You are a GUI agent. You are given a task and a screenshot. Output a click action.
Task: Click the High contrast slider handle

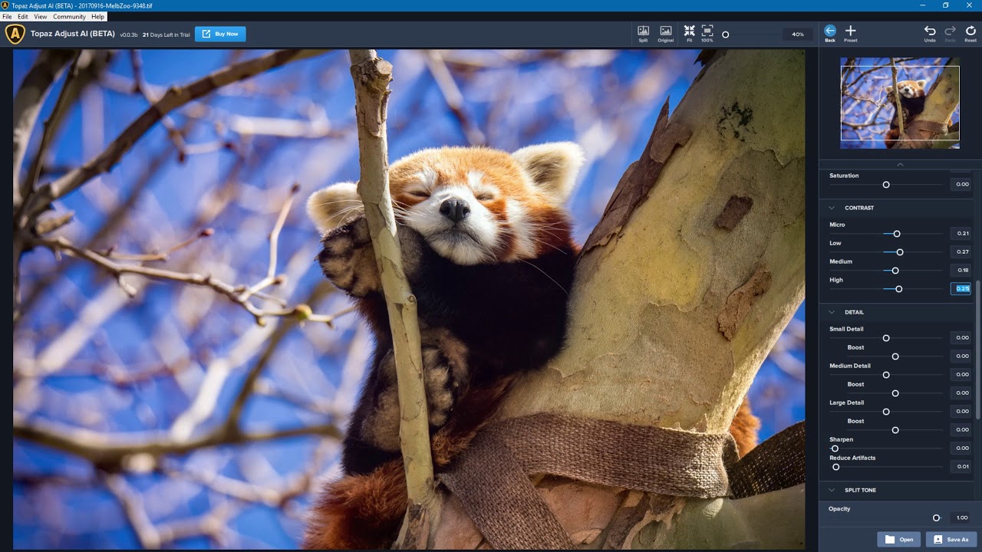(899, 289)
